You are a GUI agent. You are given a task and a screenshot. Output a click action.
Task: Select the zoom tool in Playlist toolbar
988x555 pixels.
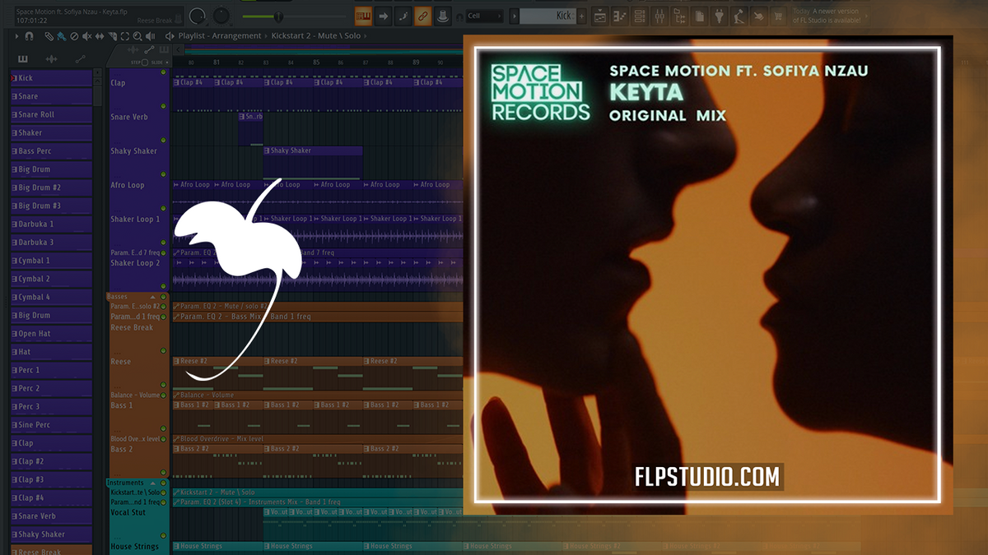pyautogui.click(x=137, y=36)
